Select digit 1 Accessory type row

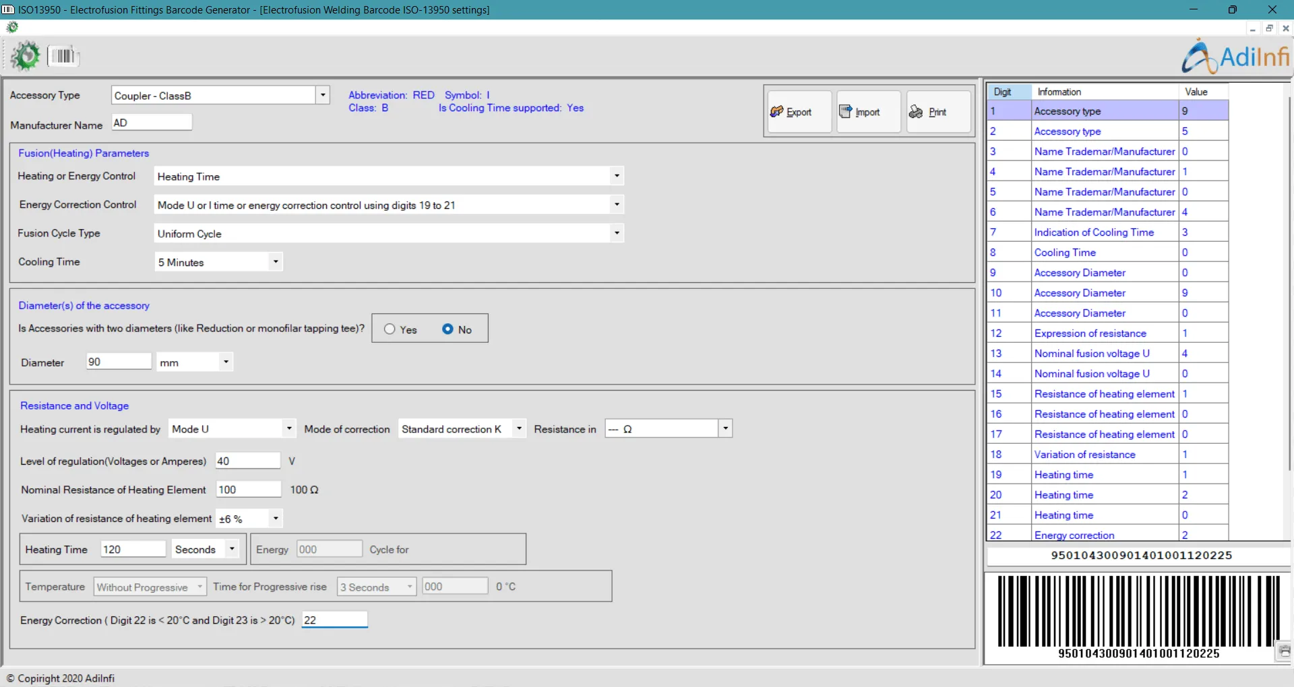(x=1108, y=110)
